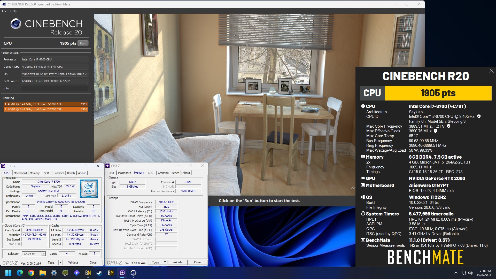Click the Windows OS icon in BenchMate panel
The height and width of the screenshot is (279, 496).
363,197
